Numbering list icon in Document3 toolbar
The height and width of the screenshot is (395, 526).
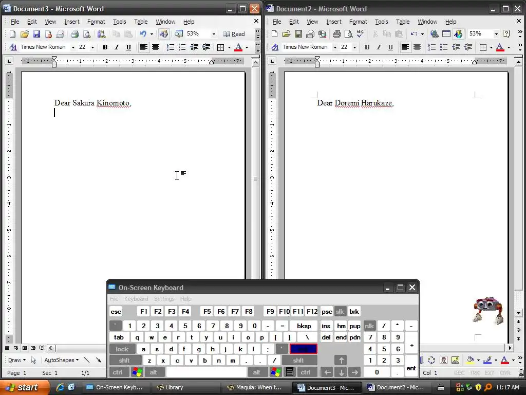pos(171,47)
